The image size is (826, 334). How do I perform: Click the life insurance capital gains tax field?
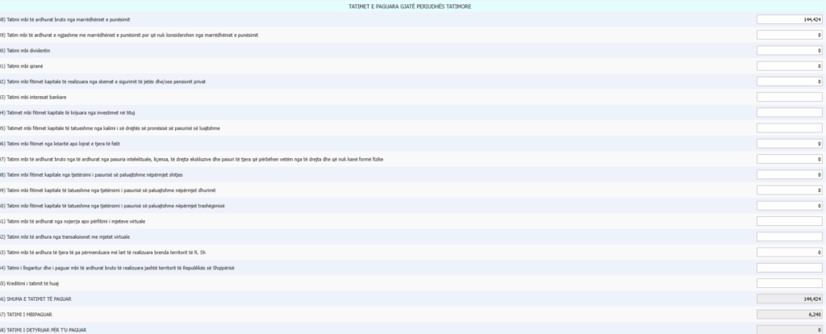[x=789, y=81]
